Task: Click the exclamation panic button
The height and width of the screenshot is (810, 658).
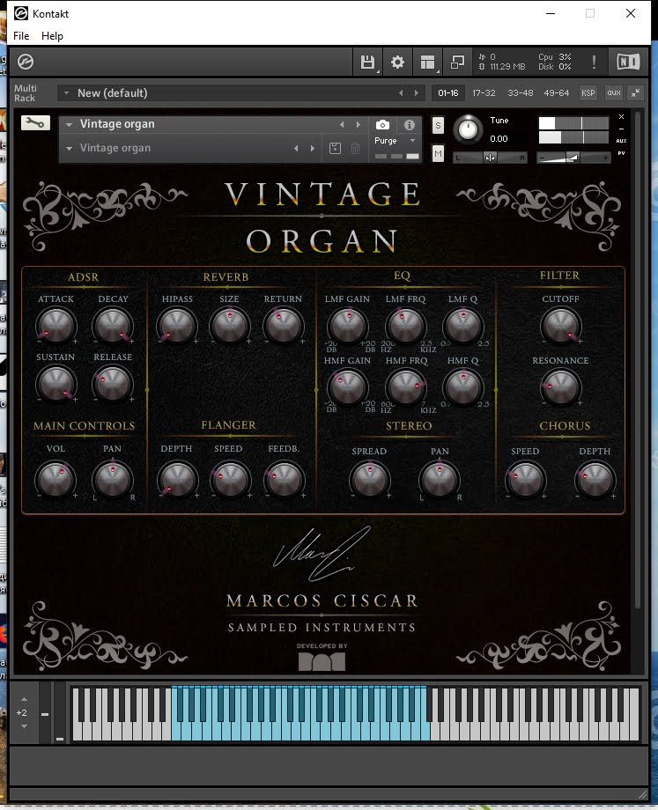Action: [594, 62]
